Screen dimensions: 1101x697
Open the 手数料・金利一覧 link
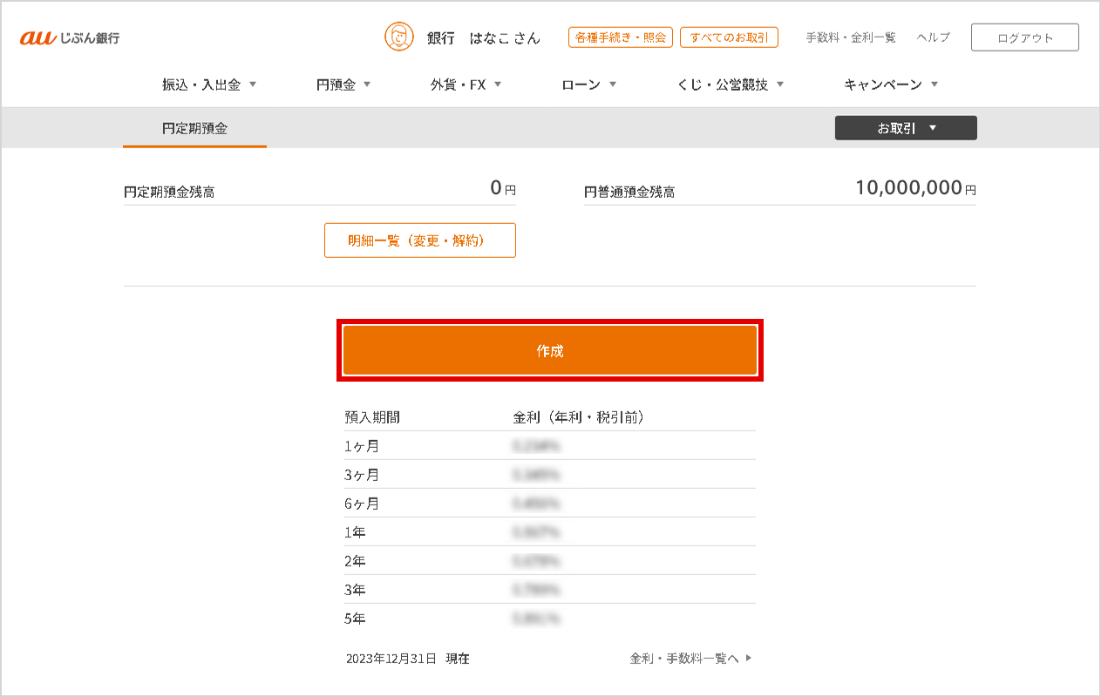click(850, 37)
